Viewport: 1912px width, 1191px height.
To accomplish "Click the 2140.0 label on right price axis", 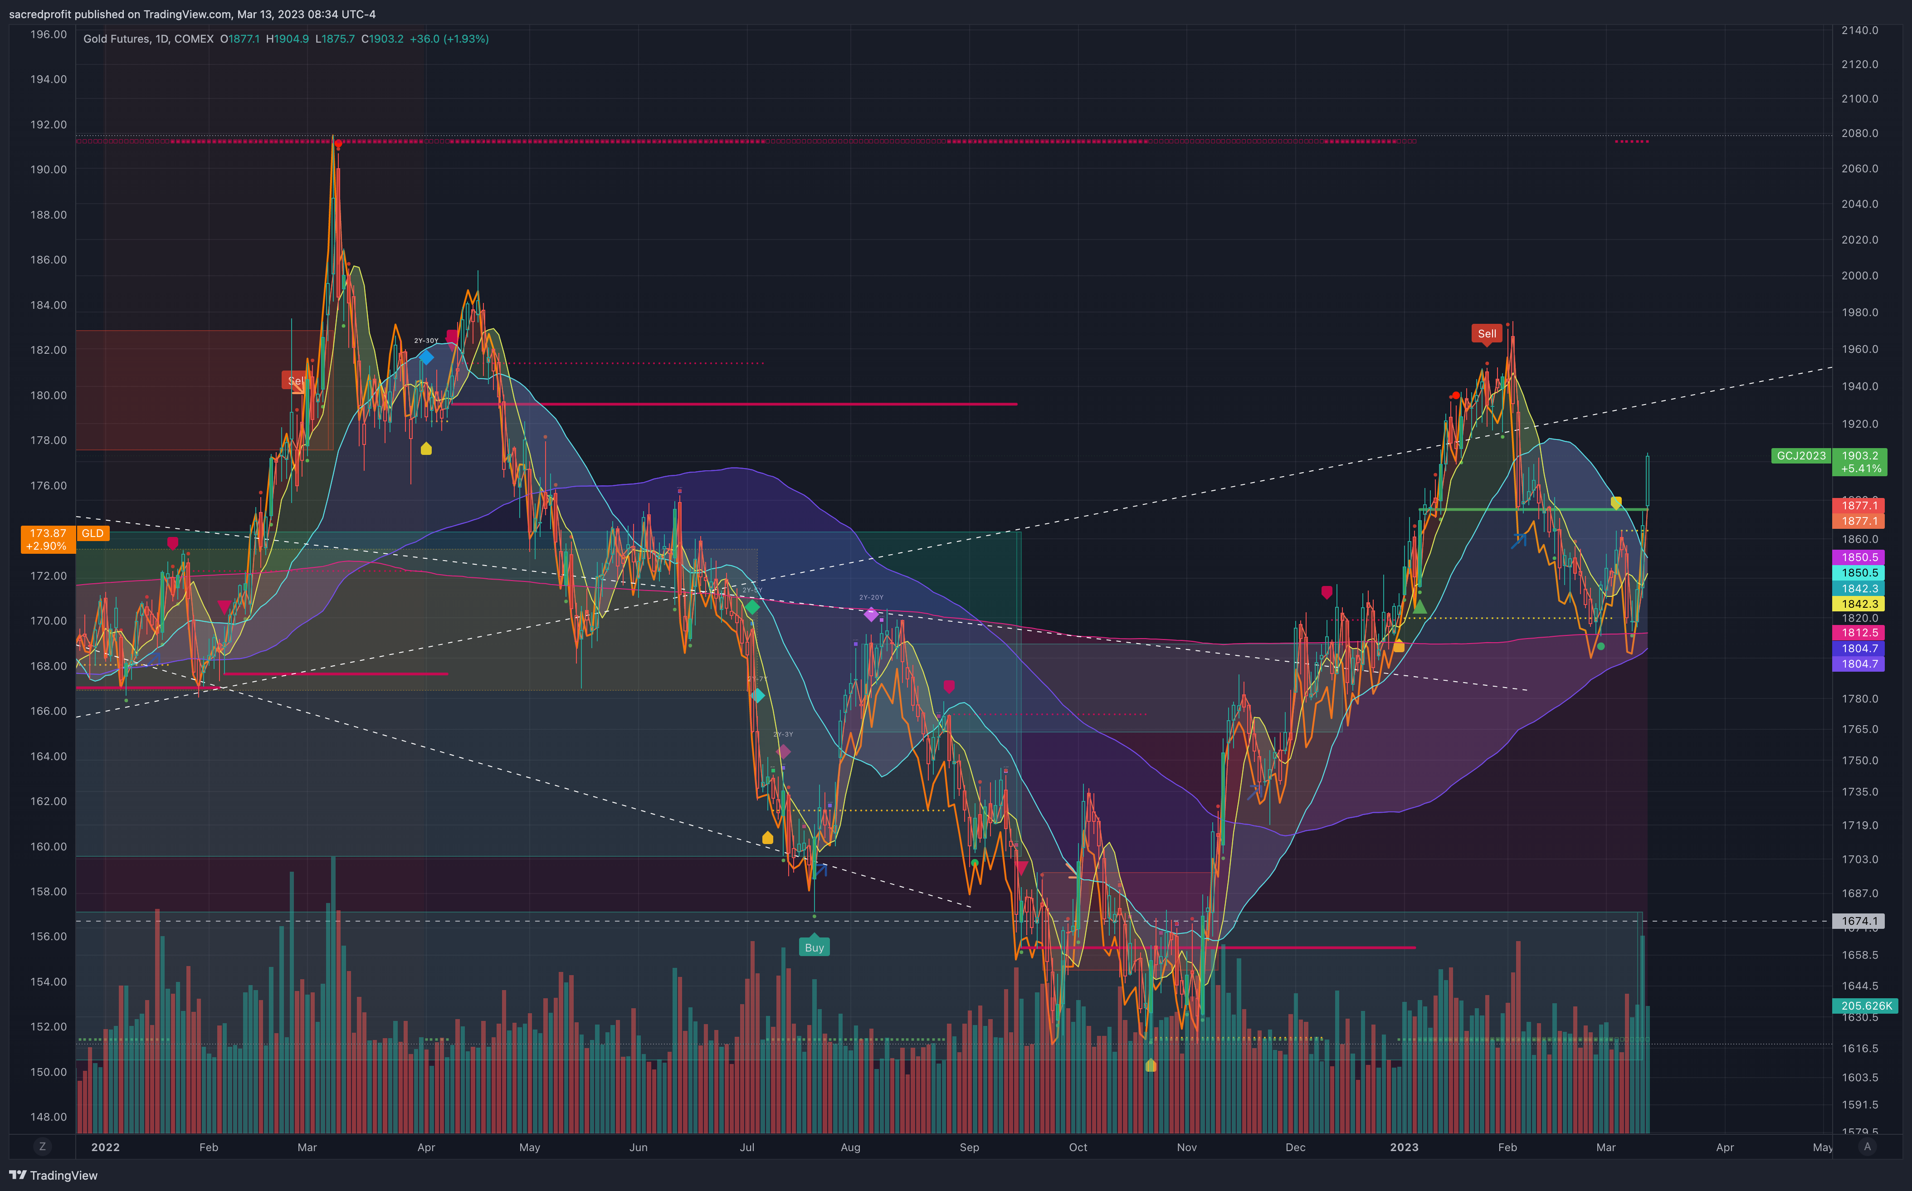I will (x=1859, y=30).
